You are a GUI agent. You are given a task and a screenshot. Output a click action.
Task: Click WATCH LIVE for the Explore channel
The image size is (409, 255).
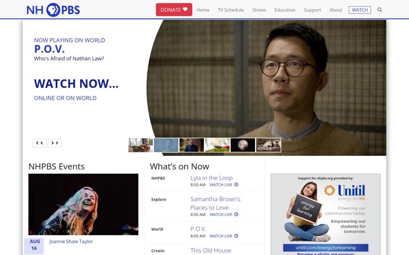tap(220, 214)
